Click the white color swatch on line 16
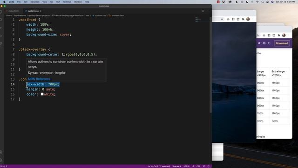This screenshot has width=298, height=168. click(x=42, y=94)
